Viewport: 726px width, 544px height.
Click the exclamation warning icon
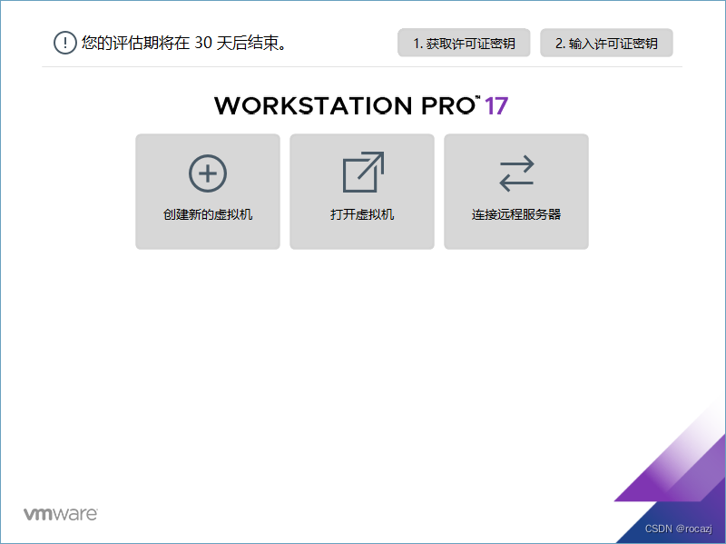pos(64,43)
